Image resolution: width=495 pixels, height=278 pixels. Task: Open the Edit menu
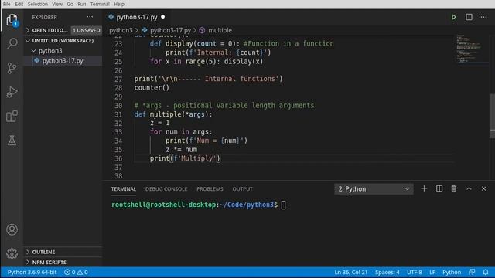click(x=19, y=4)
